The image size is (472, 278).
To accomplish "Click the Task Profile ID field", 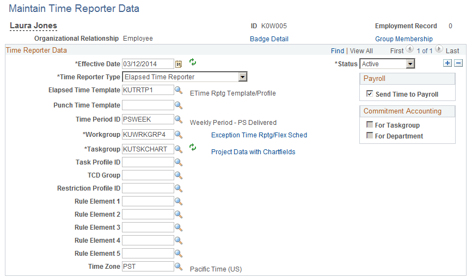I will (148, 162).
